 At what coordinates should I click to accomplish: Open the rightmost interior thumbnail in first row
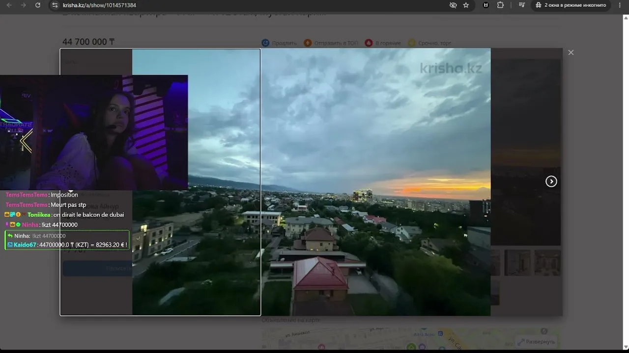tap(547, 263)
